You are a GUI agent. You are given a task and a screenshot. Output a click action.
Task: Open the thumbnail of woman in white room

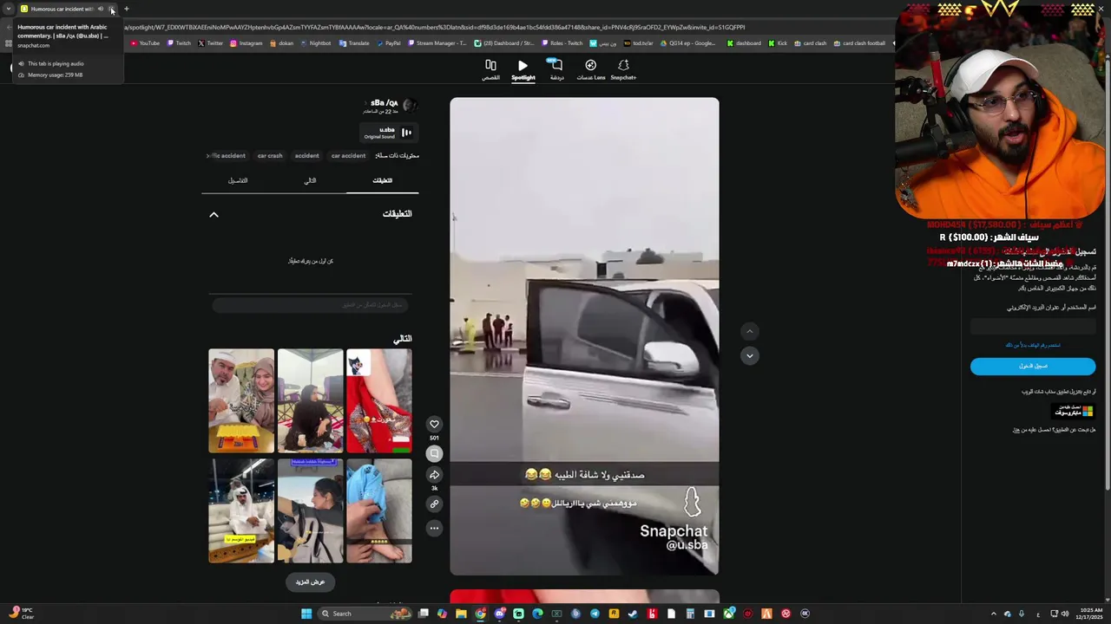tap(310, 400)
